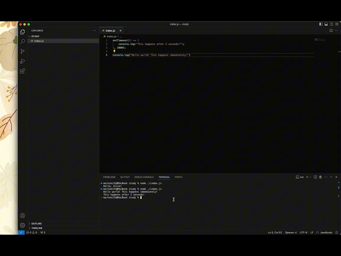Open editor More Actions menu

click(336, 30)
